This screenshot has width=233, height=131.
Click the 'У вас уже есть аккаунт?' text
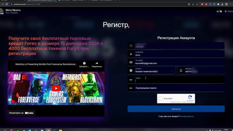coord(169,116)
